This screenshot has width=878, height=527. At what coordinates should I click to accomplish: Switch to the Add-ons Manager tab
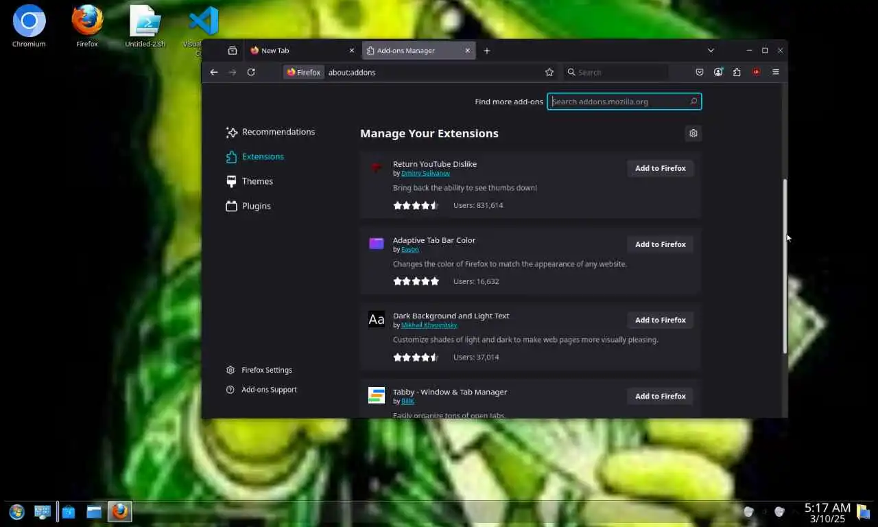[418, 51]
